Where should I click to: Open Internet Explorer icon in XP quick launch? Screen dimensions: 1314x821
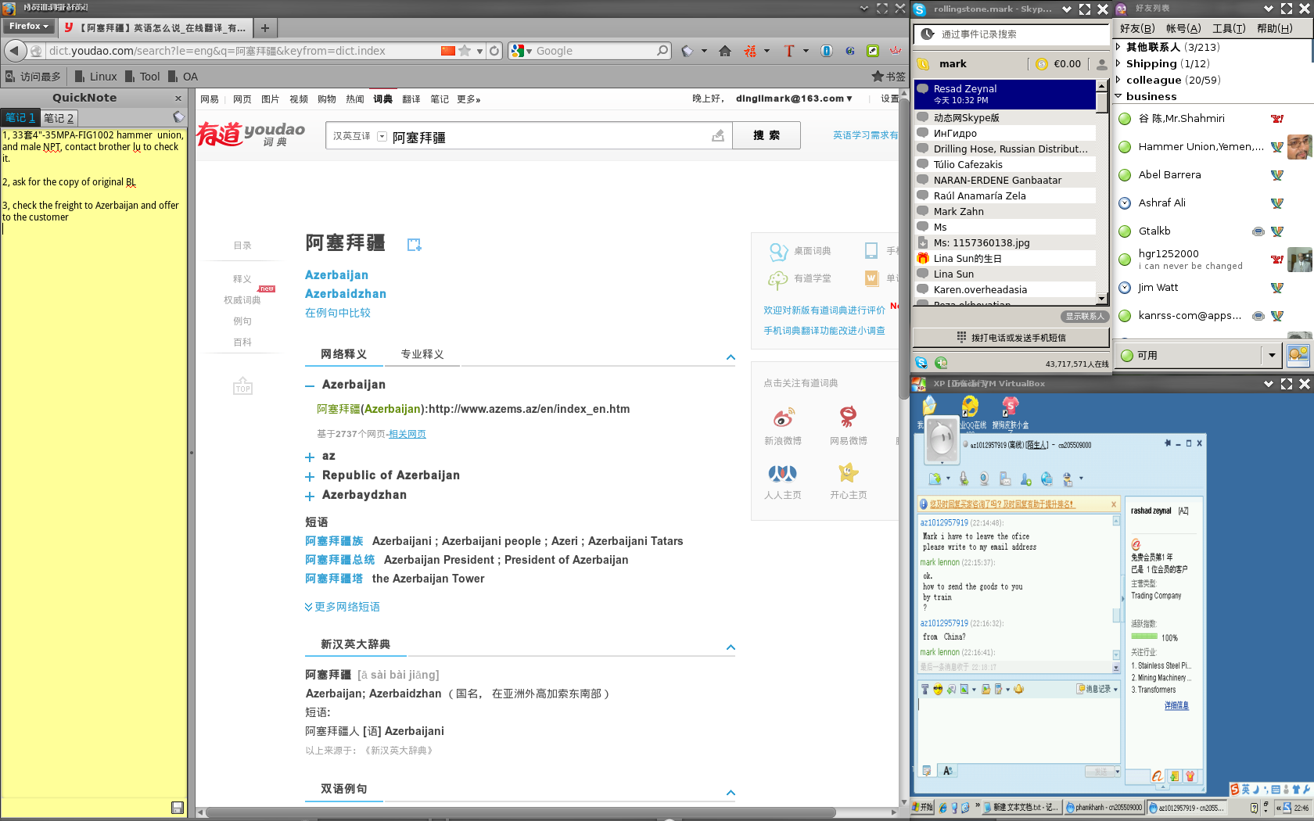[943, 808]
